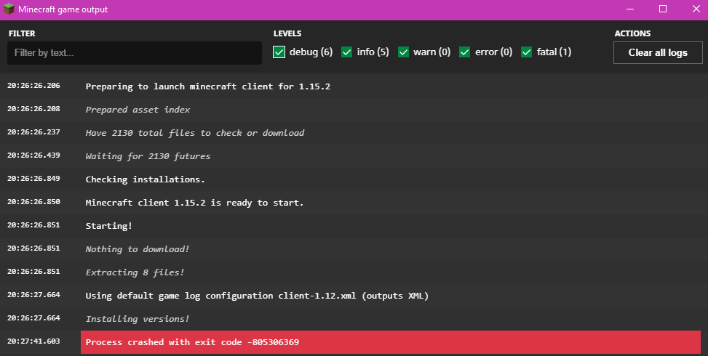Click the red 'Process crashed with exit code' line

(x=391, y=342)
